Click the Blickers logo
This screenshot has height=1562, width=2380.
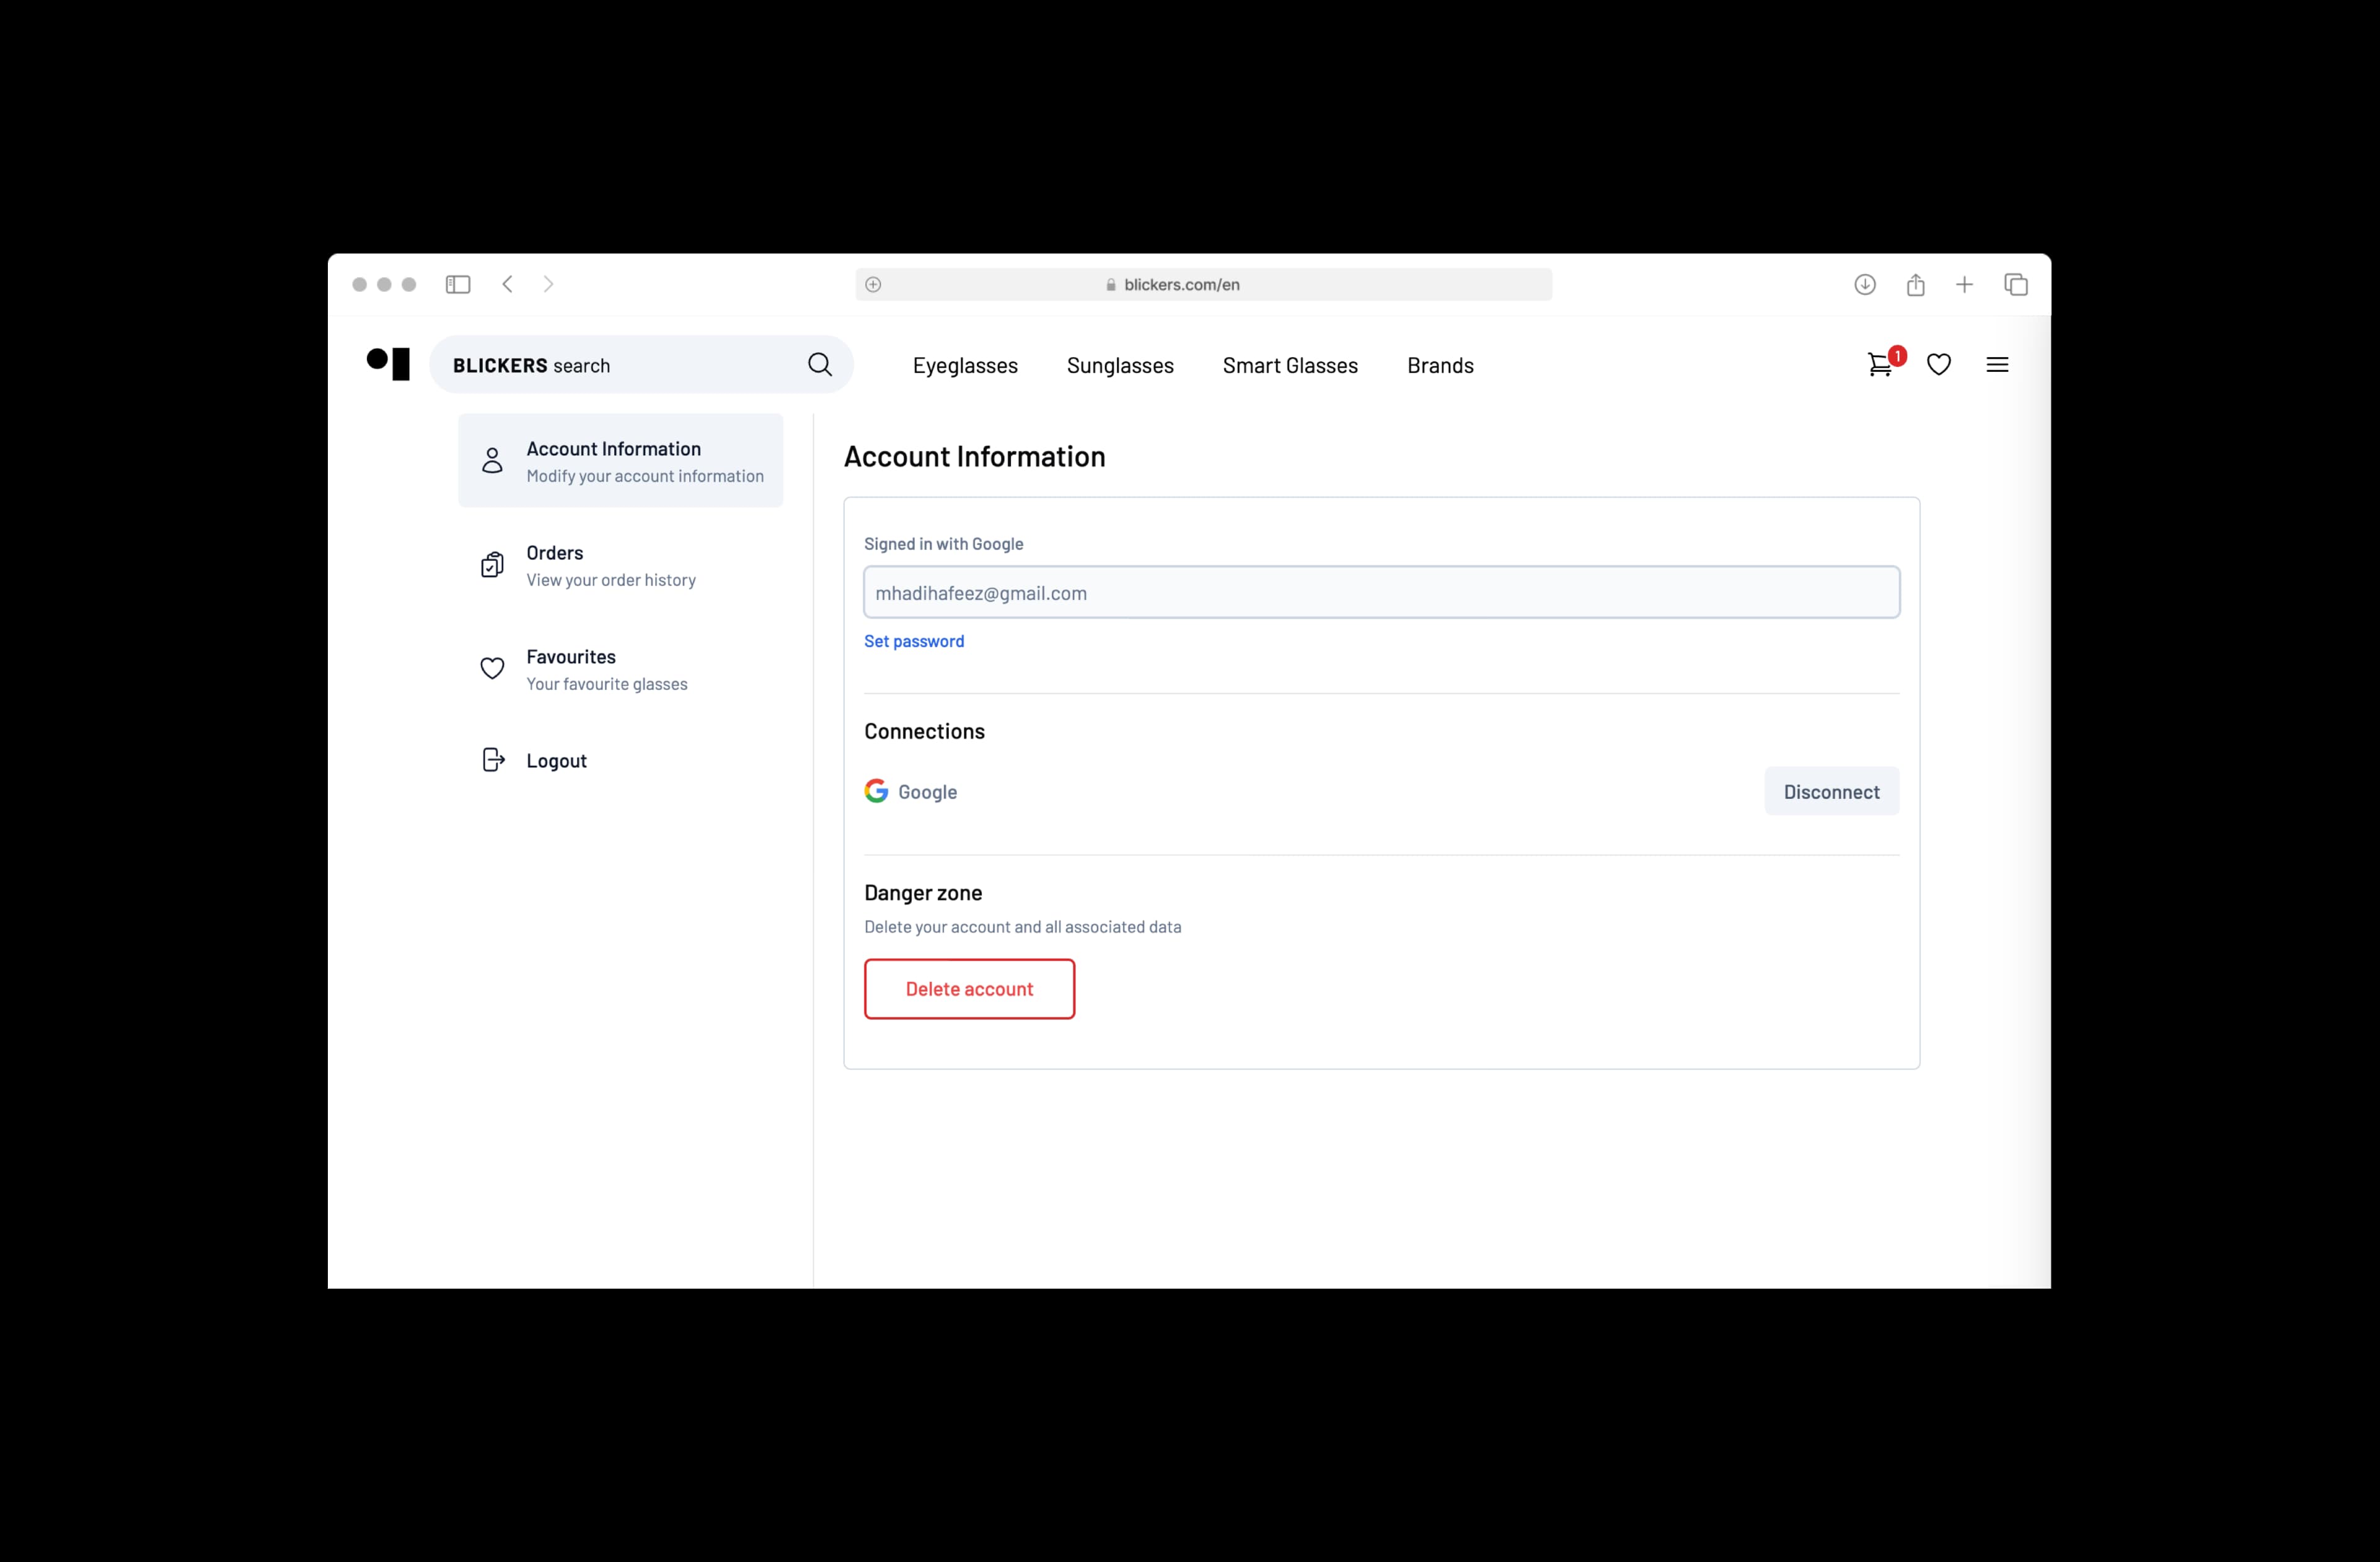pos(388,363)
